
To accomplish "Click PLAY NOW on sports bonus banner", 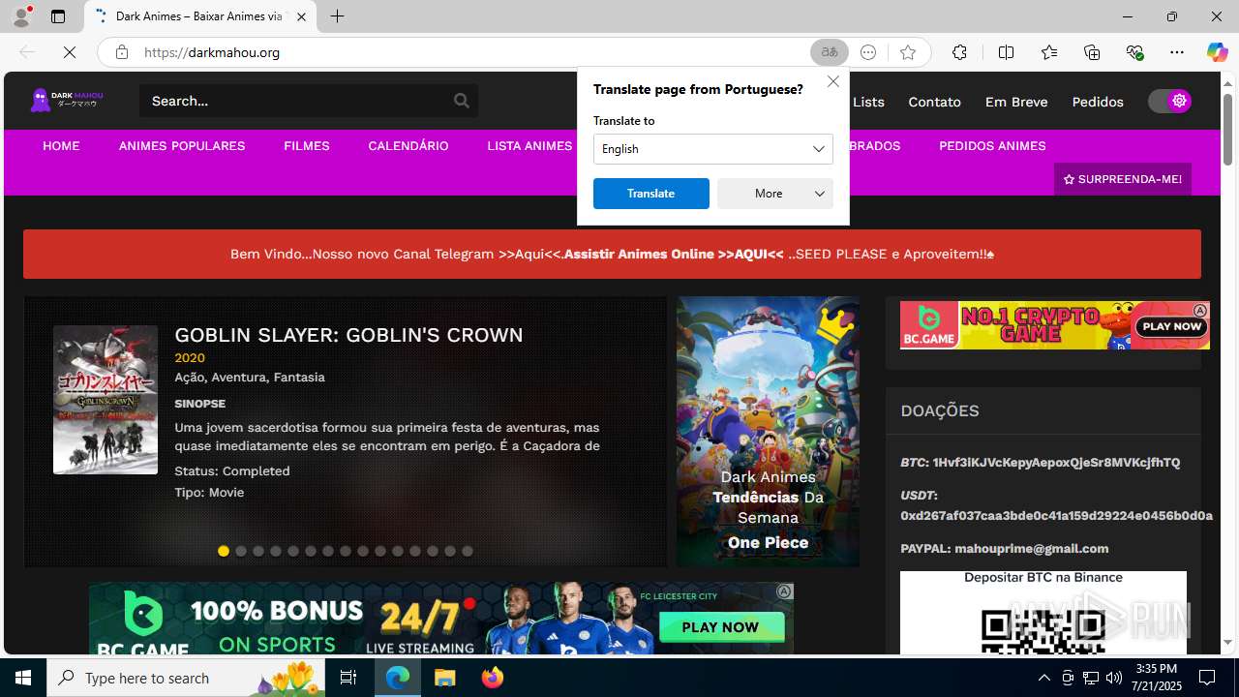I will coord(720,627).
